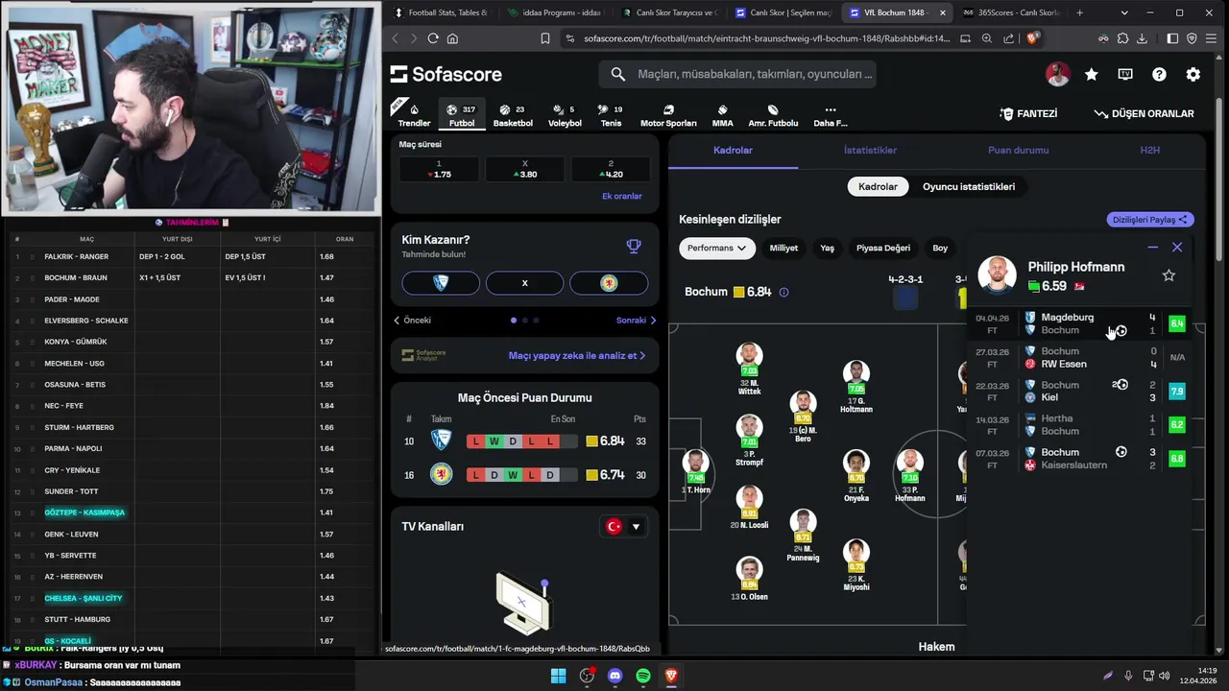Toggle the Yaş filter chip
This screenshot has width=1229, height=691.
click(x=827, y=248)
